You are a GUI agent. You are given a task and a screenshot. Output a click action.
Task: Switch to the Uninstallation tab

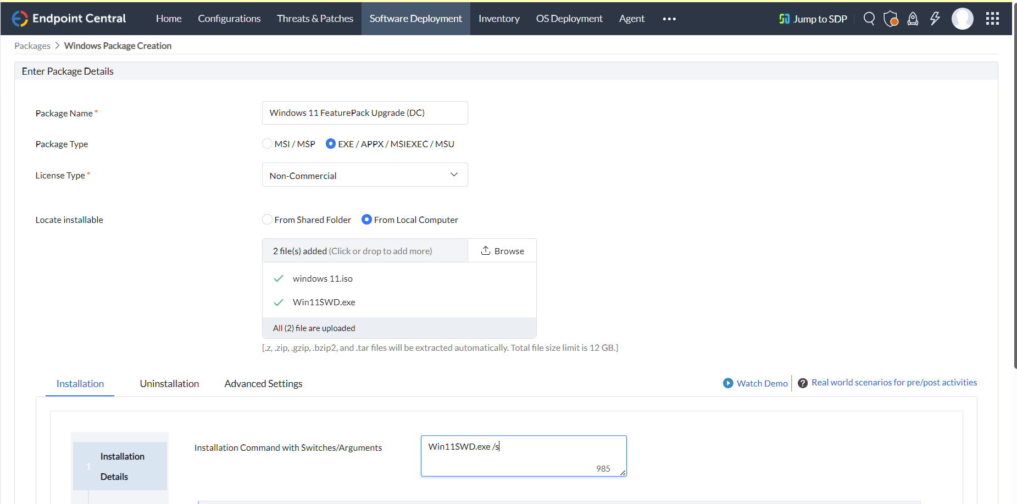pos(169,384)
